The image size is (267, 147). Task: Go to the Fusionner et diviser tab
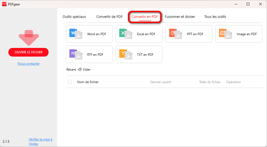tap(180, 17)
